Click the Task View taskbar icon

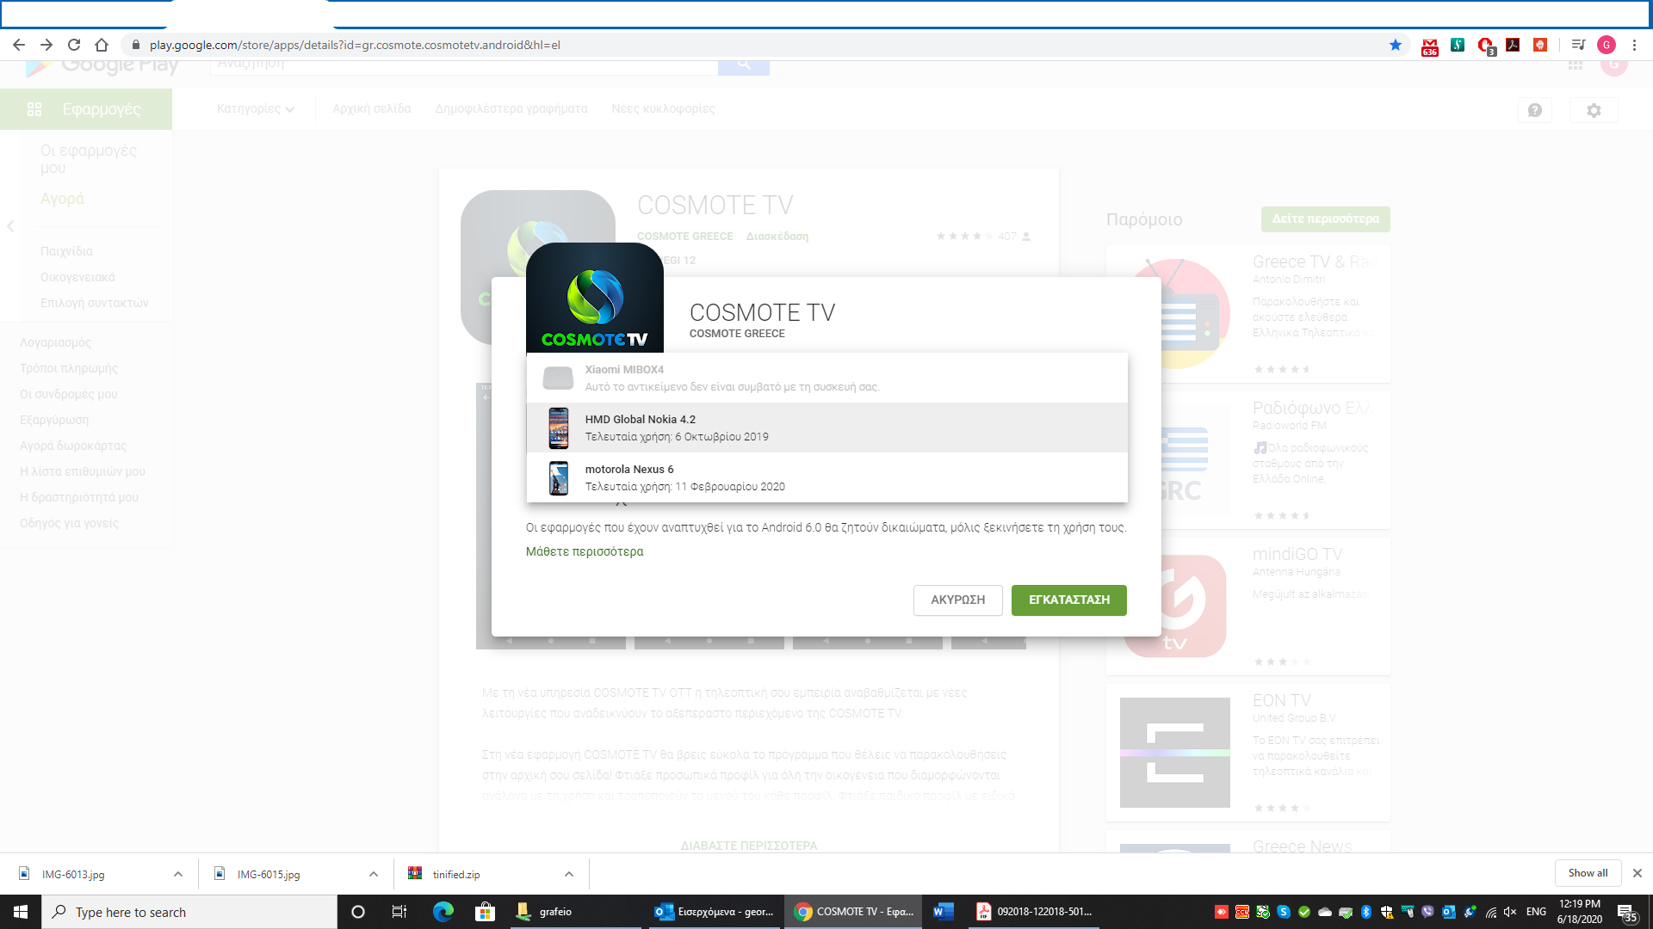[x=399, y=912]
